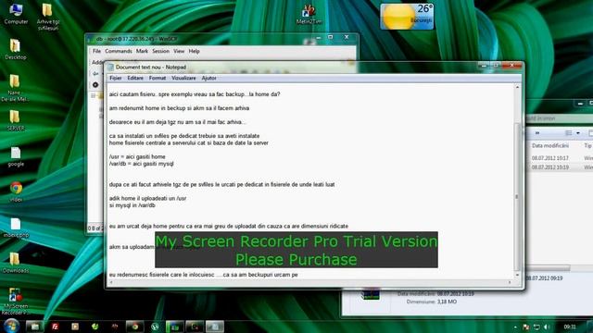This screenshot has width=593, height=333.
Task: Switch to Notepad taskbar button
Action: pyautogui.click(x=215, y=327)
